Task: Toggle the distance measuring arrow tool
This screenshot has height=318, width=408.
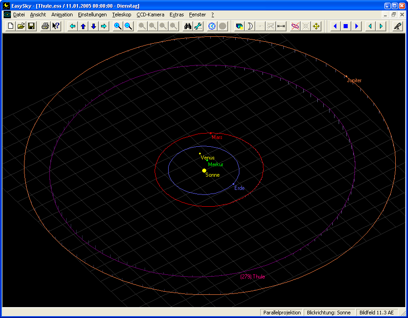Action: [281, 26]
